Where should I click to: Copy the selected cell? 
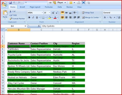(13, 15)
